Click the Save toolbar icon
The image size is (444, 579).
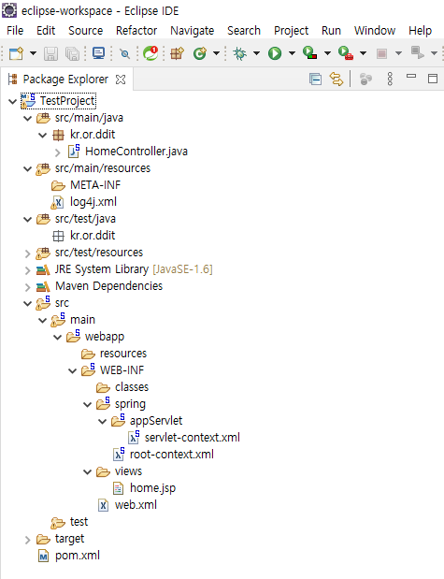point(50,53)
